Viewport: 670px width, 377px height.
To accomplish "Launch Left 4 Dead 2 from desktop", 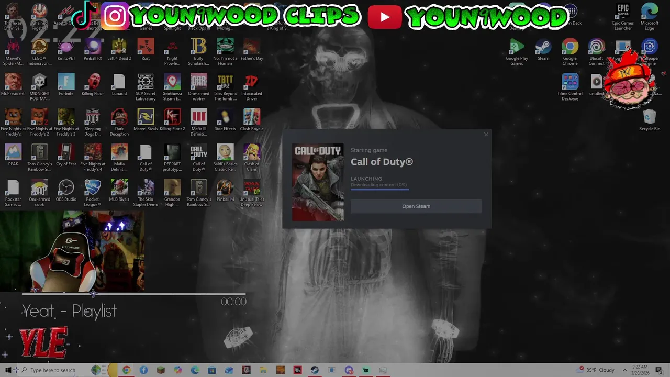I will 119,50.
